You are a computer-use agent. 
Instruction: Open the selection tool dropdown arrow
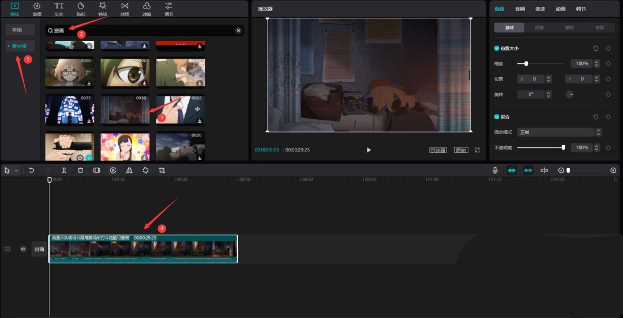(x=16, y=171)
